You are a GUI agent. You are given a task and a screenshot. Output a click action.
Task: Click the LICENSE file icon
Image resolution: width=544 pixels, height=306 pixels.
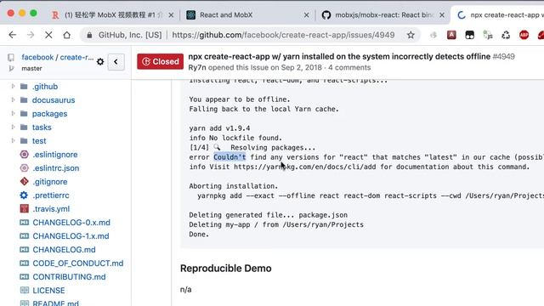[x=24, y=291]
